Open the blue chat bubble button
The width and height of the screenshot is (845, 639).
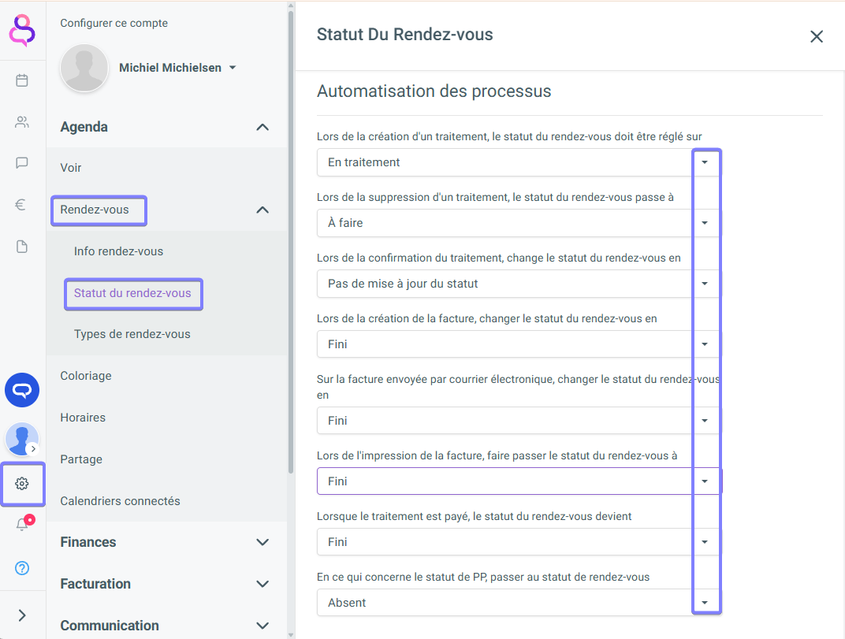point(22,390)
